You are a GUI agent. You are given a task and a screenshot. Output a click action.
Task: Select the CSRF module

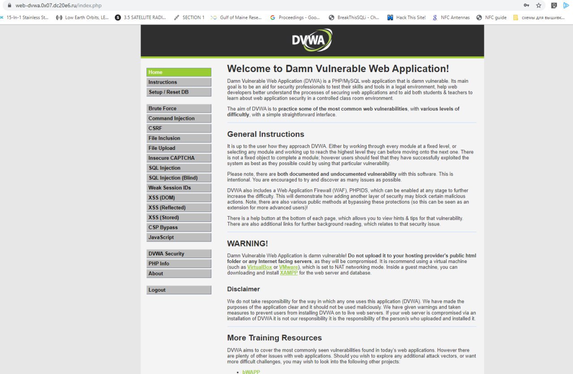(179, 128)
